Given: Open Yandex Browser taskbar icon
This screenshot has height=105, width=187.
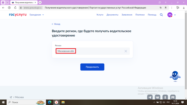Looking at the screenshot, I should [56, 102].
